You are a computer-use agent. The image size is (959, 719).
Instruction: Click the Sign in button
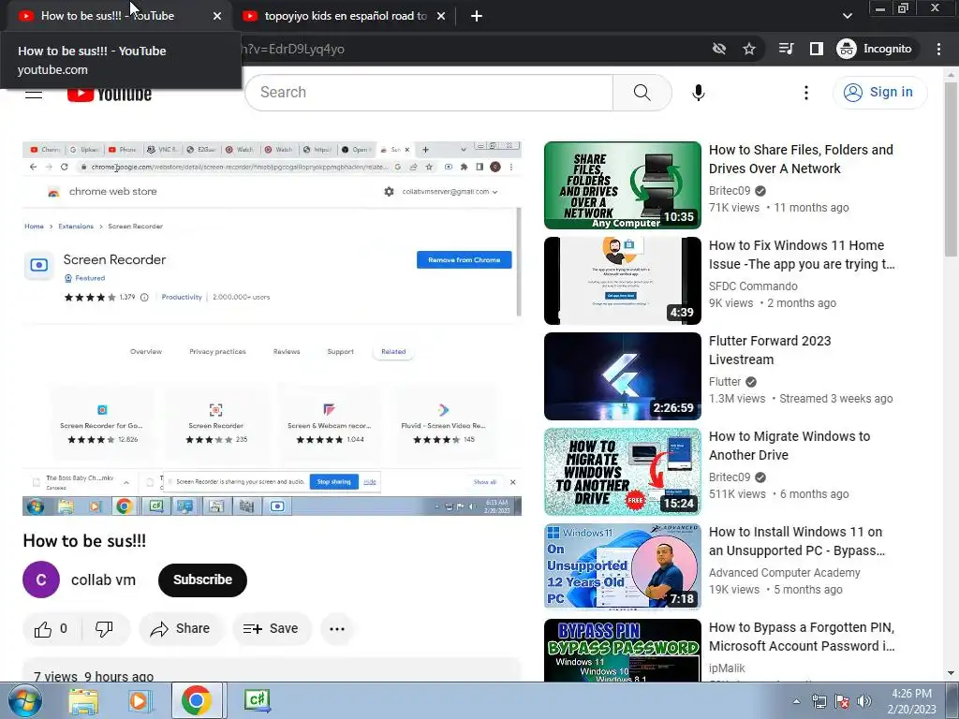point(879,93)
